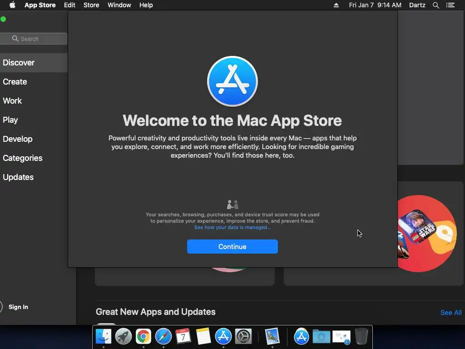Open Calendar from the Dock
Image resolution: width=465 pixels, height=349 pixels.
click(183, 337)
